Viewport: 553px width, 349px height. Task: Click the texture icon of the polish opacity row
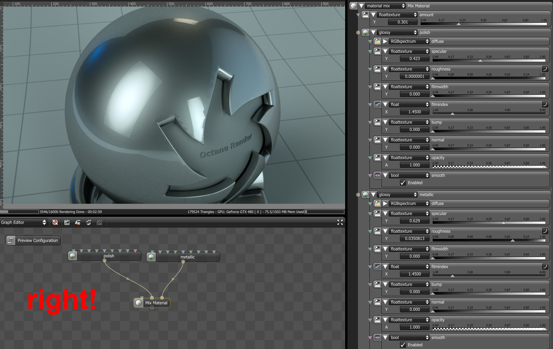click(x=377, y=158)
